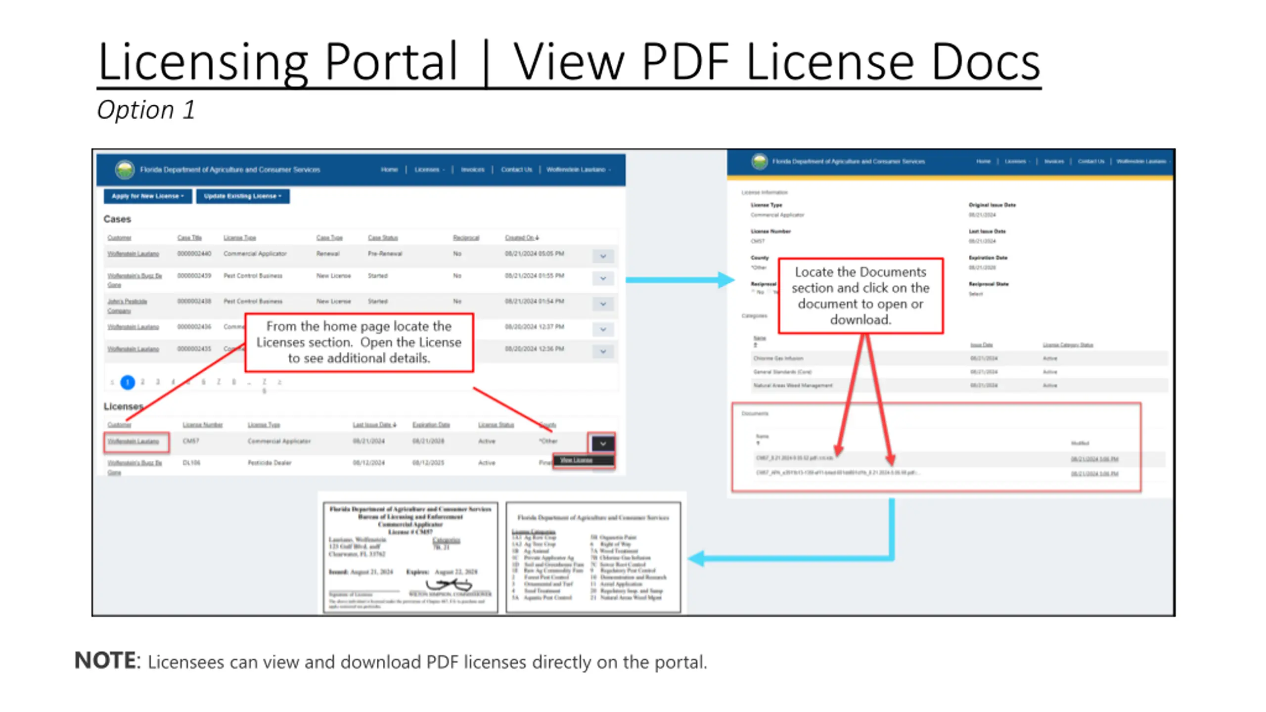The image size is (1266, 712).
Task: Click the 'Pesticide Dealer' license type cell
Action: tap(270, 463)
